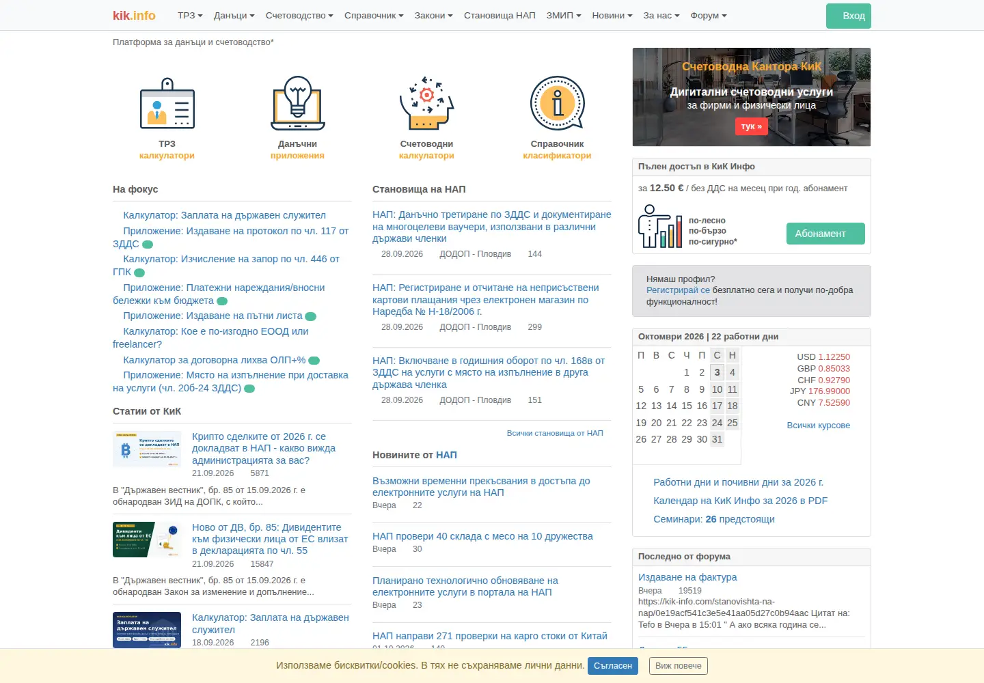984x683 pixels.
Task: Go to Становища НАП menu item
Action: pos(500,15)
